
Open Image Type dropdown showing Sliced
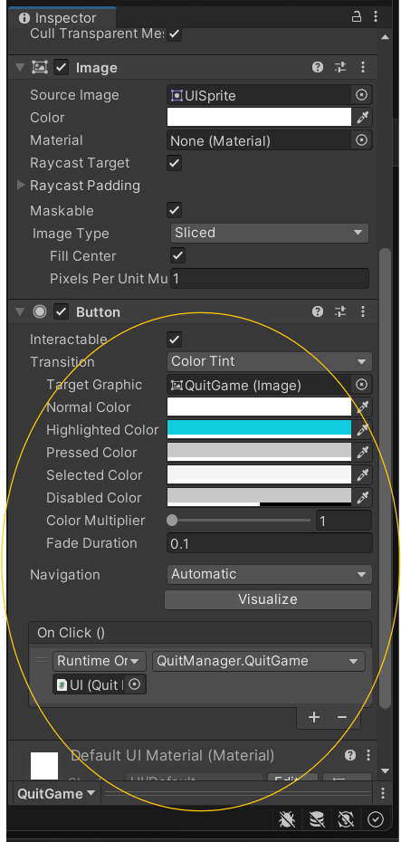[x=270, y=233]
